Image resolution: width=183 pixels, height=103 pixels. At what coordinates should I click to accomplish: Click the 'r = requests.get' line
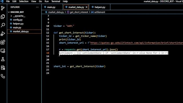88,49
